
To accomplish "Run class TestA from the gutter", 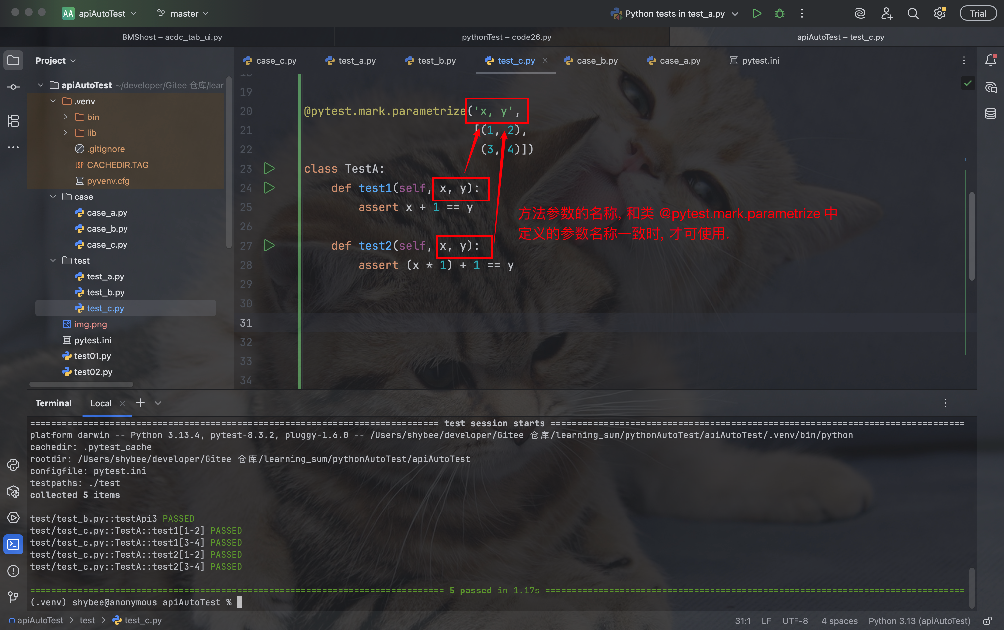I will [x=269, y=168].
